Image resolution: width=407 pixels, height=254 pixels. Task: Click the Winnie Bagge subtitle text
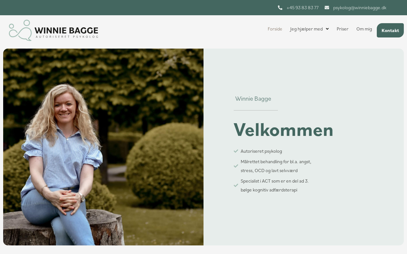coord(253,99)
